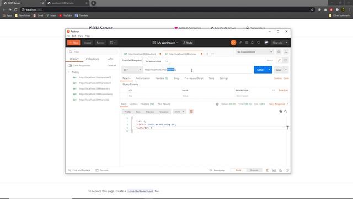Copy response body with the copy icon
Image resolution: width=353 pixels, height=199 pixels.
[x=281, y=112]
